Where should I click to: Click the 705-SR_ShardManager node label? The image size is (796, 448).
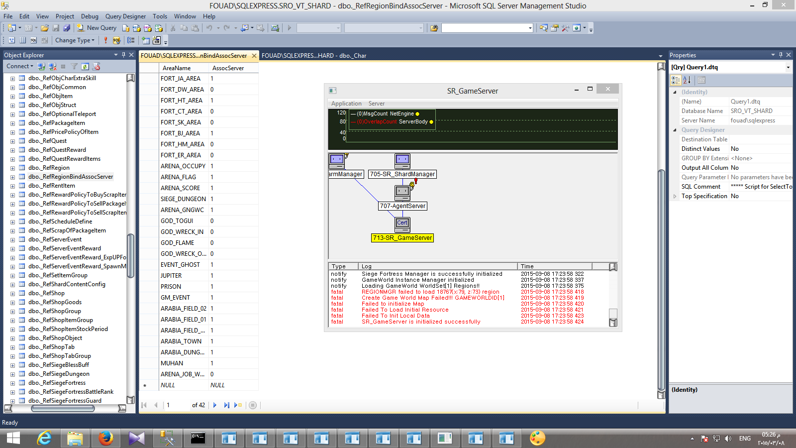[402, 174]
